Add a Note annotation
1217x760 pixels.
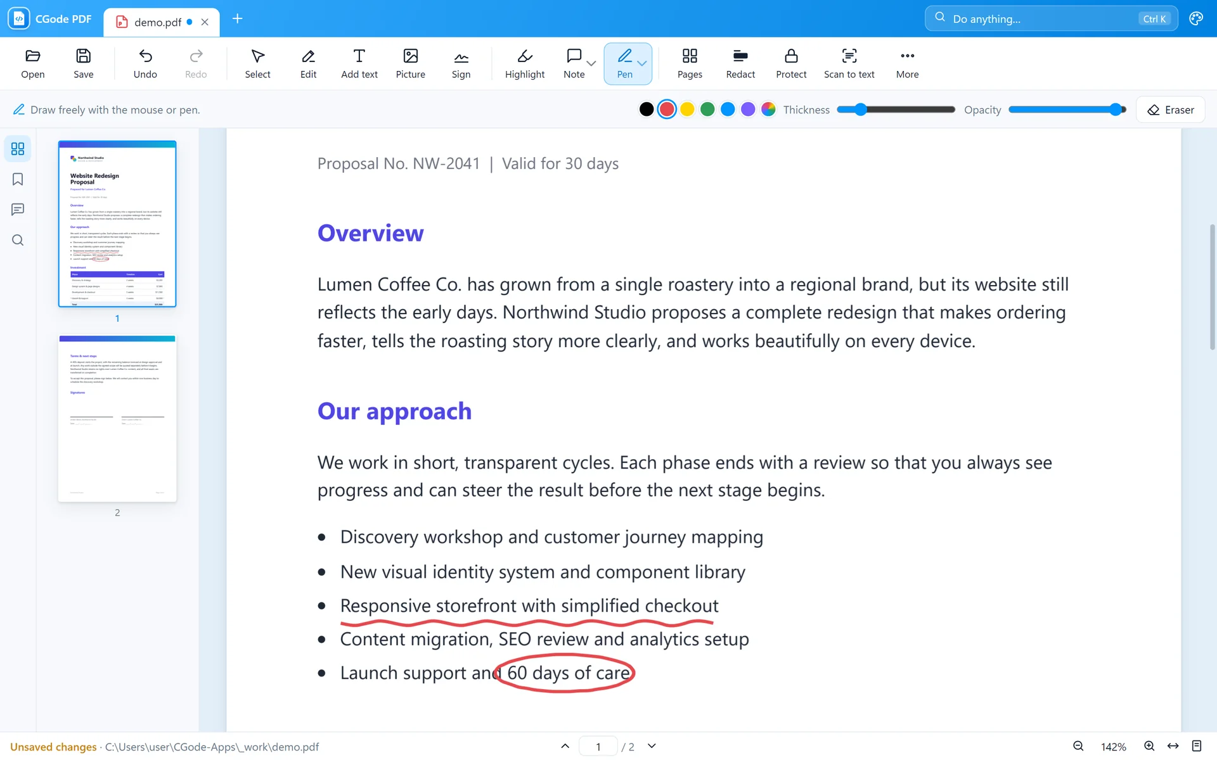574,63
